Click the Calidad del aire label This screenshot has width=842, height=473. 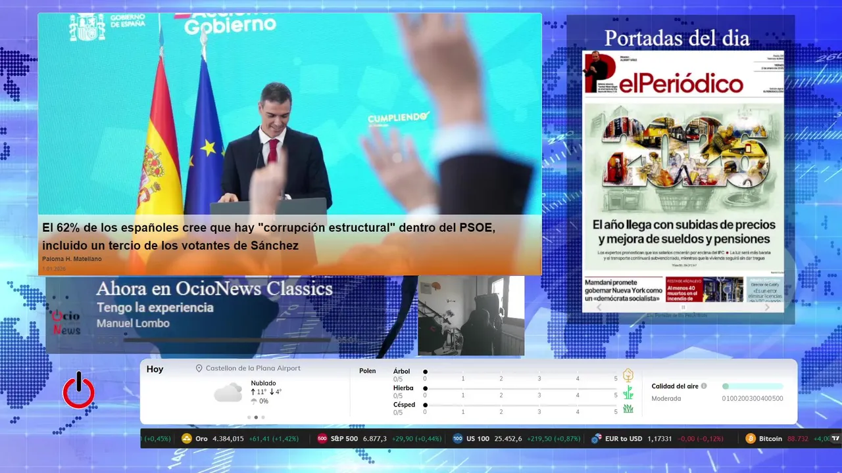coord(675,386)
